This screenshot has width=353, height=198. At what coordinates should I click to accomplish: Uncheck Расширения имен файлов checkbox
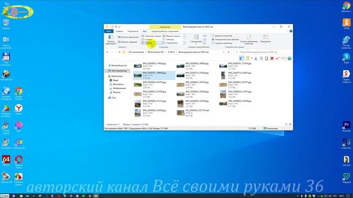pos(213,39)
